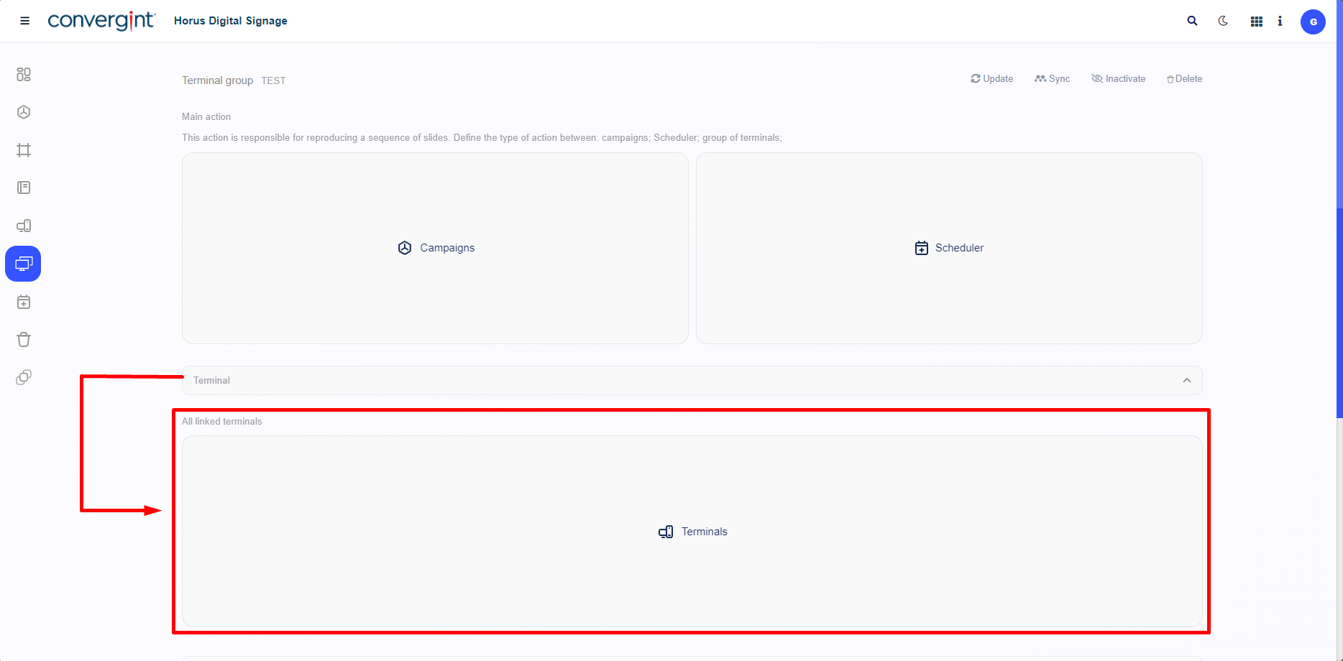Click the search magnifier icon
This screenshot has height=661, width=1343.
(1192, 21)
